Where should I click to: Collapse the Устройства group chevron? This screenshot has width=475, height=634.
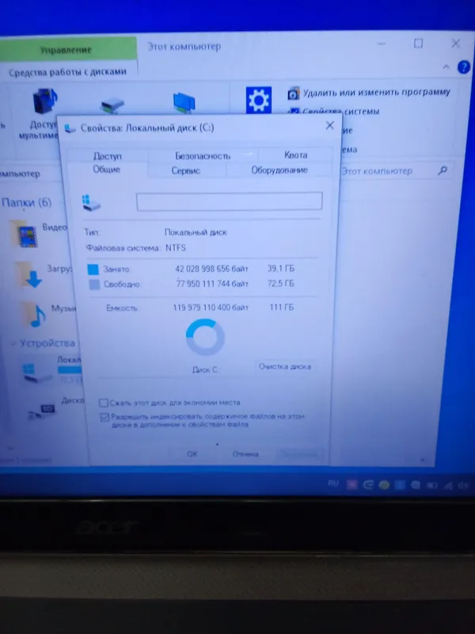pyautogui.click(x=13, y=343)
